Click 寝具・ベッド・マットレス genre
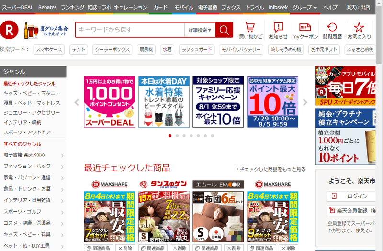Screen dimensions: 383x251 click(32, 103)
